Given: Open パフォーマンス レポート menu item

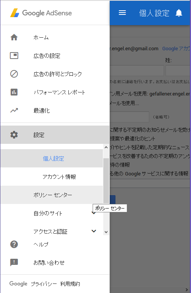Looking at the screenshot, I should click(x=55, y=92).
